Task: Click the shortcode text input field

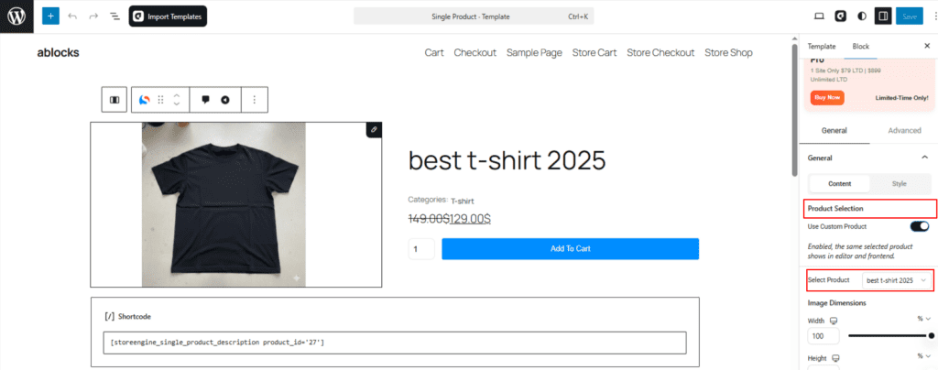Action: pos(394,343)
